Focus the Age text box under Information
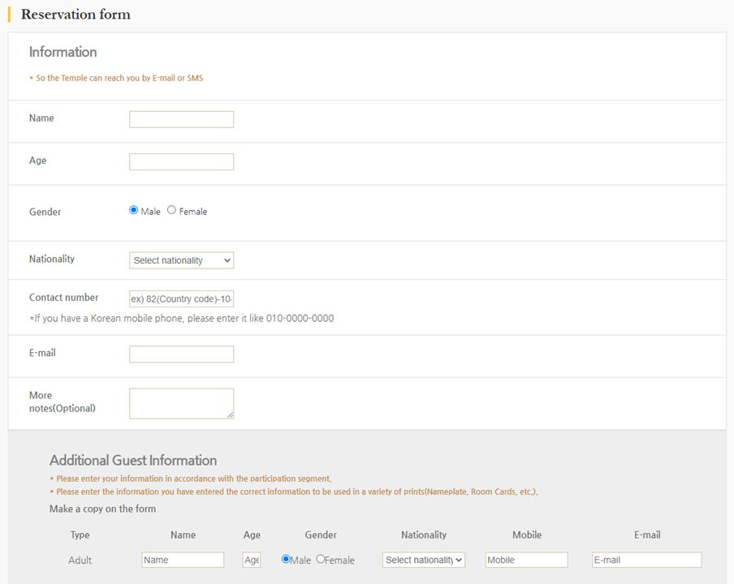Viewport: 734px width, 584px height. click(181, 161)
